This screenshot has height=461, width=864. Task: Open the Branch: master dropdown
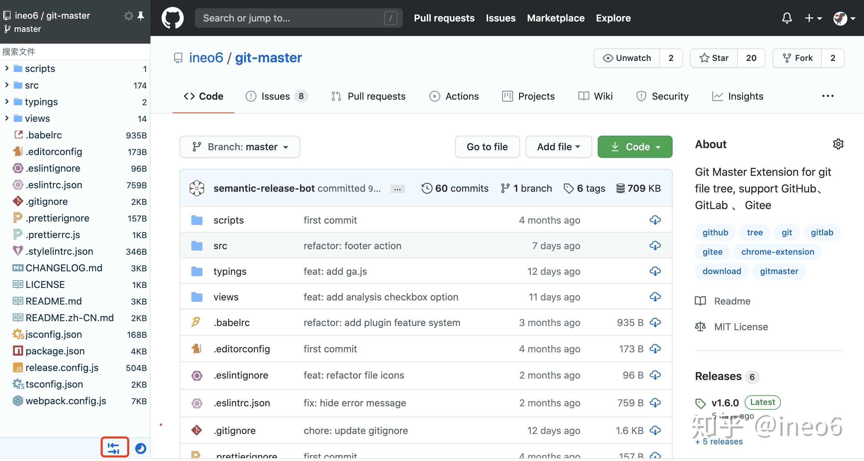point(240,147)
